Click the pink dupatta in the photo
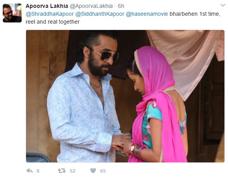The height and width of the screenshot is (177, 228). (158, 102)
